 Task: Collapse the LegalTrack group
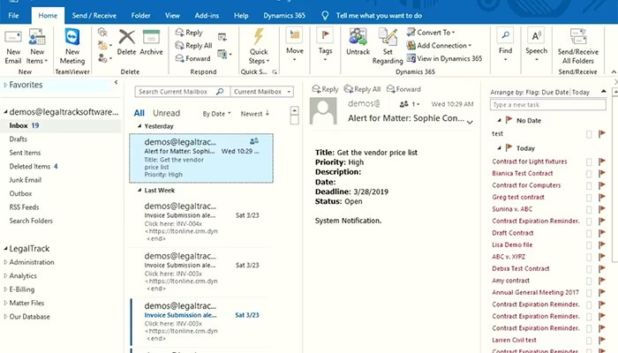[x=5, y=249]
